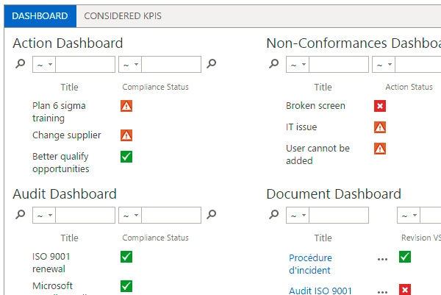This screenshot has height=295, width=441.
Task: Click the green check for ISO 9001 renewal
Action: pyautogui.click(x=126, y=257)
